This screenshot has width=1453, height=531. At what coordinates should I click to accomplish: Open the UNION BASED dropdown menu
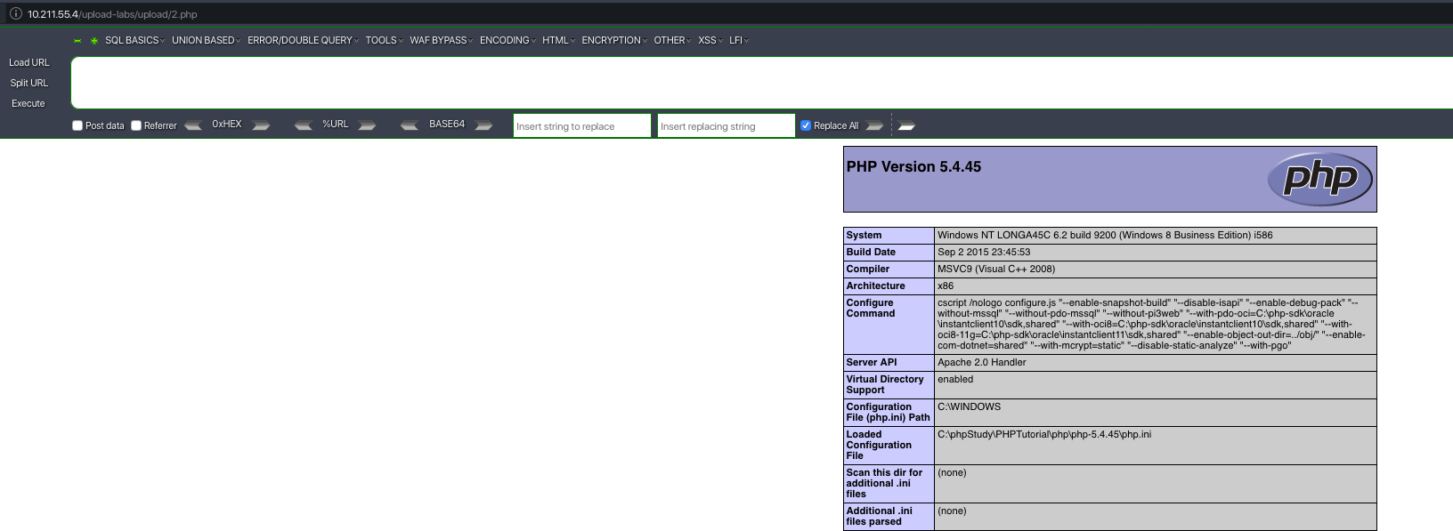click(x=206, y=40)
